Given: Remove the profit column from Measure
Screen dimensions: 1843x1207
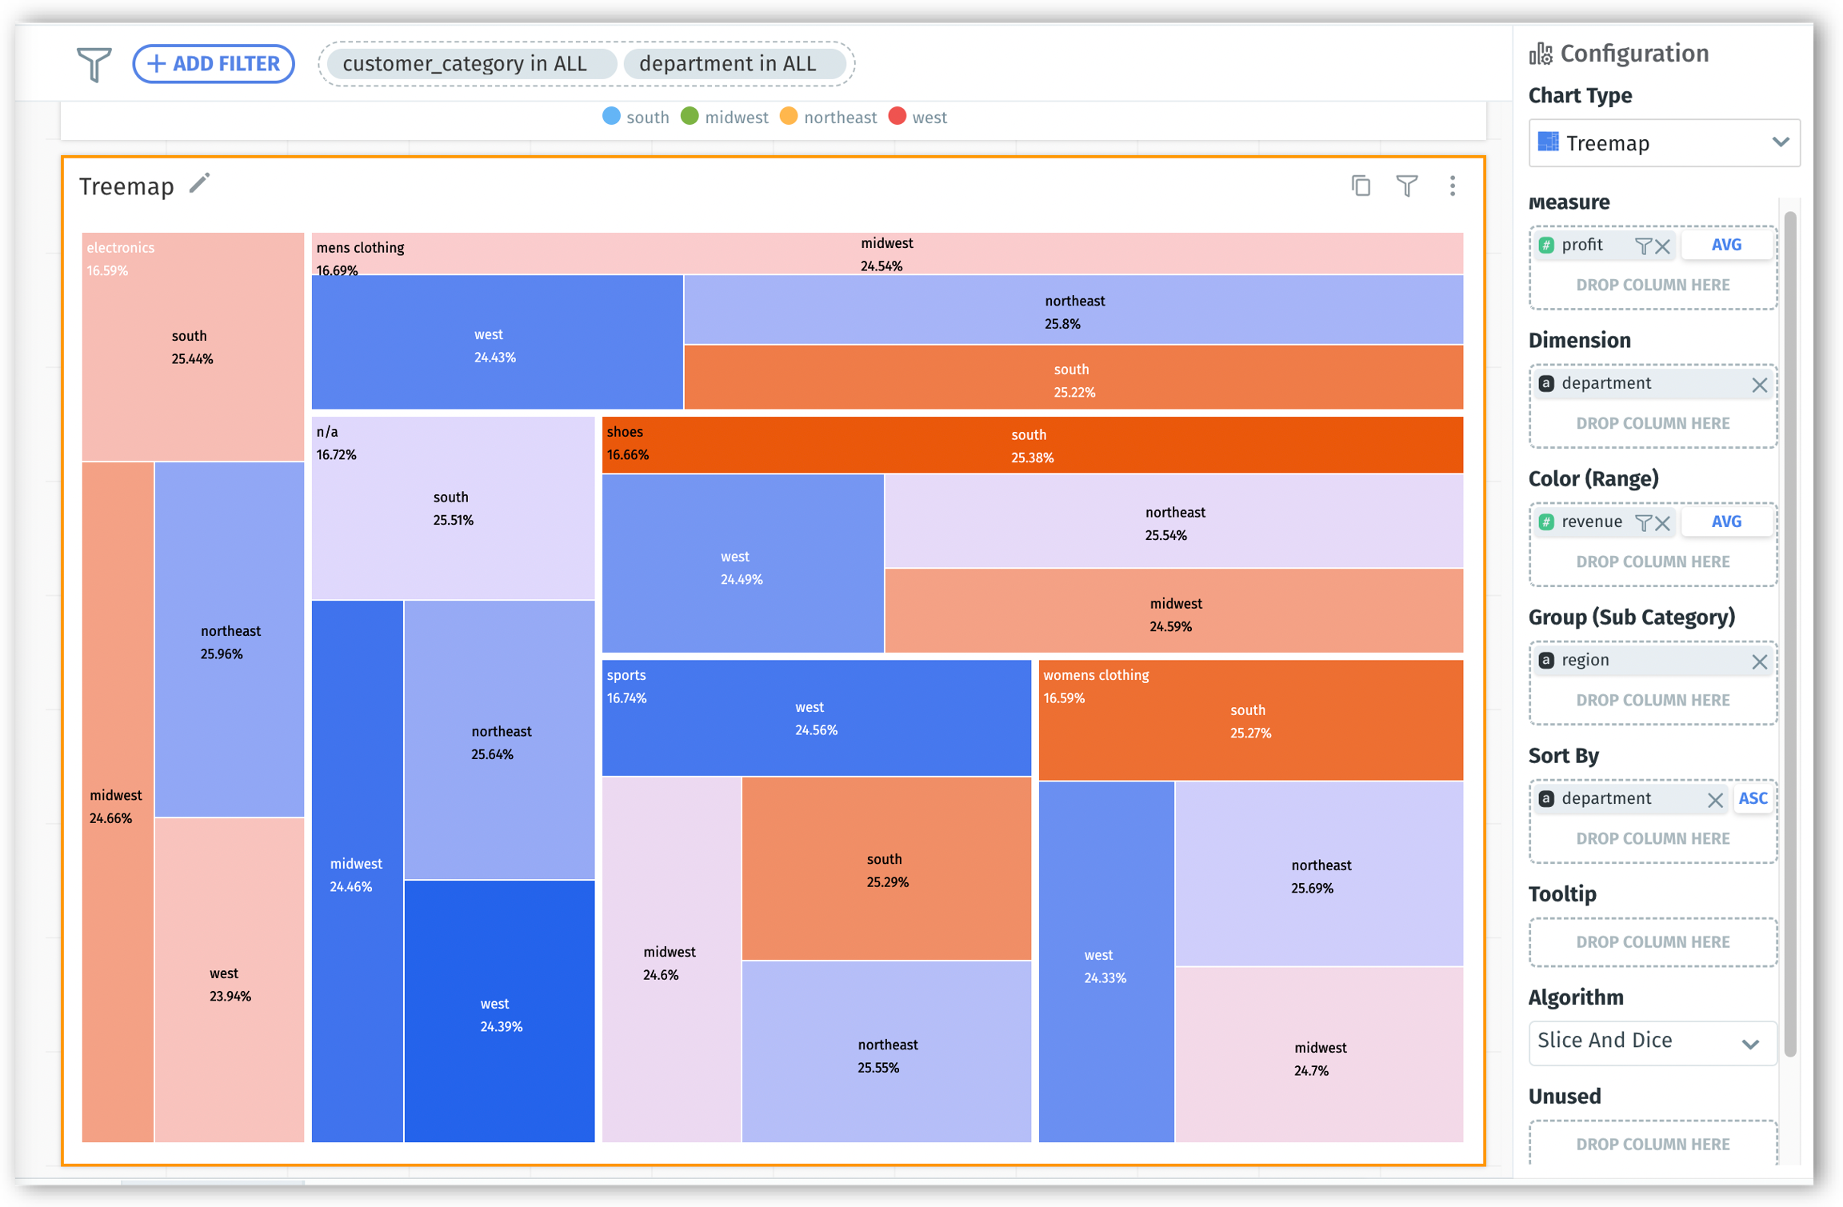Looking at the screenshot, I should (1663, 246).
